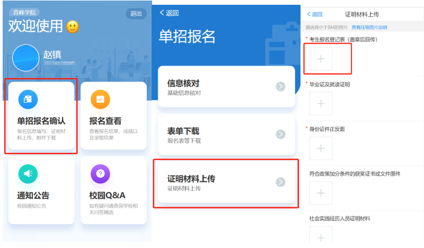This screenshot has width=424, height=248.
Task: Add photo for 毕业证及就读证明 upload
Action: (321, 103)
